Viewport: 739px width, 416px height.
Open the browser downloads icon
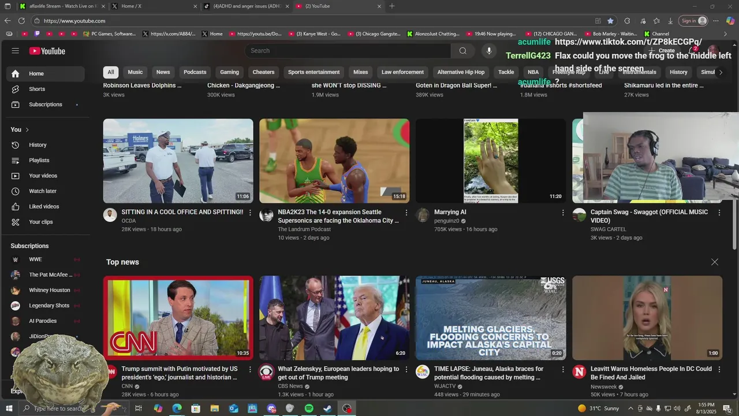tap(670, 21)
